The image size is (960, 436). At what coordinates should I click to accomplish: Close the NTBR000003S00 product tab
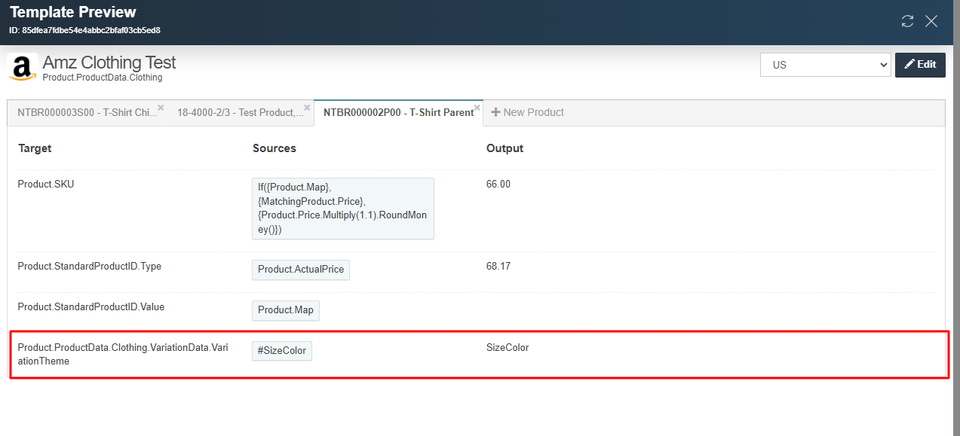pyautogui.click(x=161, y=107)
